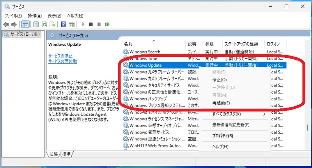Click the green Refresh toolbar icon
Image resolution: width=312 pixels, height=168 pixels.
click(44, 24)
